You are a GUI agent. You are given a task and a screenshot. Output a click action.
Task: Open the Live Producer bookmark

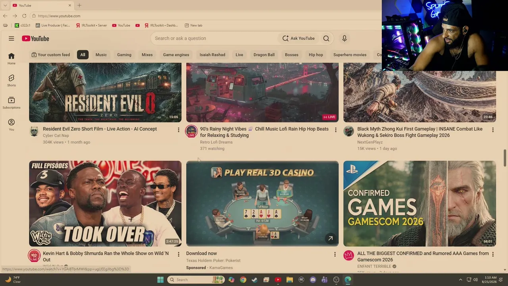[53, 25]
